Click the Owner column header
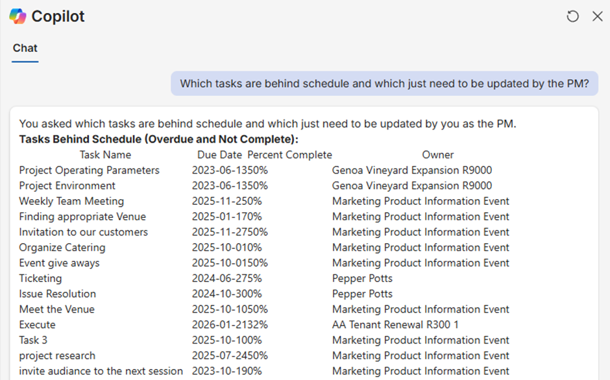Screen dimensions: 610x380 click(437, 155)
